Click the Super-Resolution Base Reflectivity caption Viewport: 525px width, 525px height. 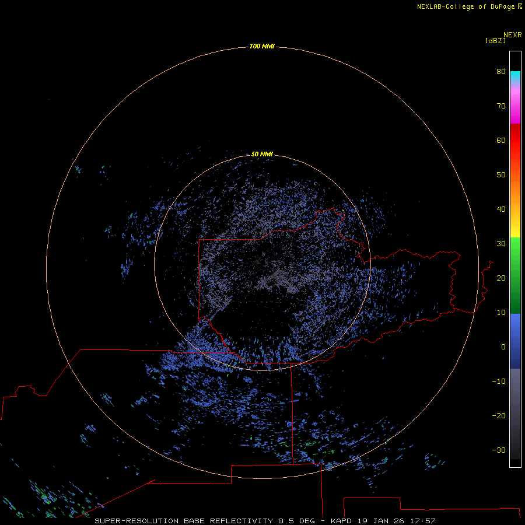[x=184, y=521]
